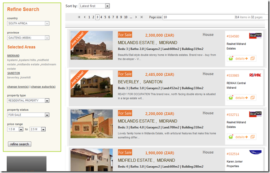The height and width of the screenshot is (173, 270).
Task: Open details link for listing #333985
Action: point(241,98)
